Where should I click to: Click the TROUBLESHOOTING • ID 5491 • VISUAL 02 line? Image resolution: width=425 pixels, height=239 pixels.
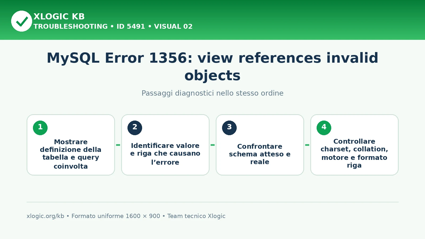[113, 27]
